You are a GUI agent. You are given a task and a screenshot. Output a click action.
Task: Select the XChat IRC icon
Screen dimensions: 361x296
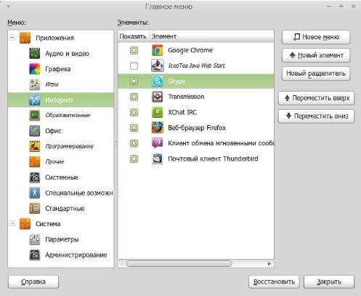point(158,112)
